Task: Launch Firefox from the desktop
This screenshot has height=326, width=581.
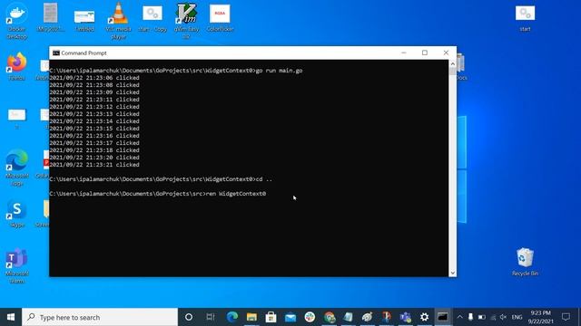Action: click(x=16, y=66)
